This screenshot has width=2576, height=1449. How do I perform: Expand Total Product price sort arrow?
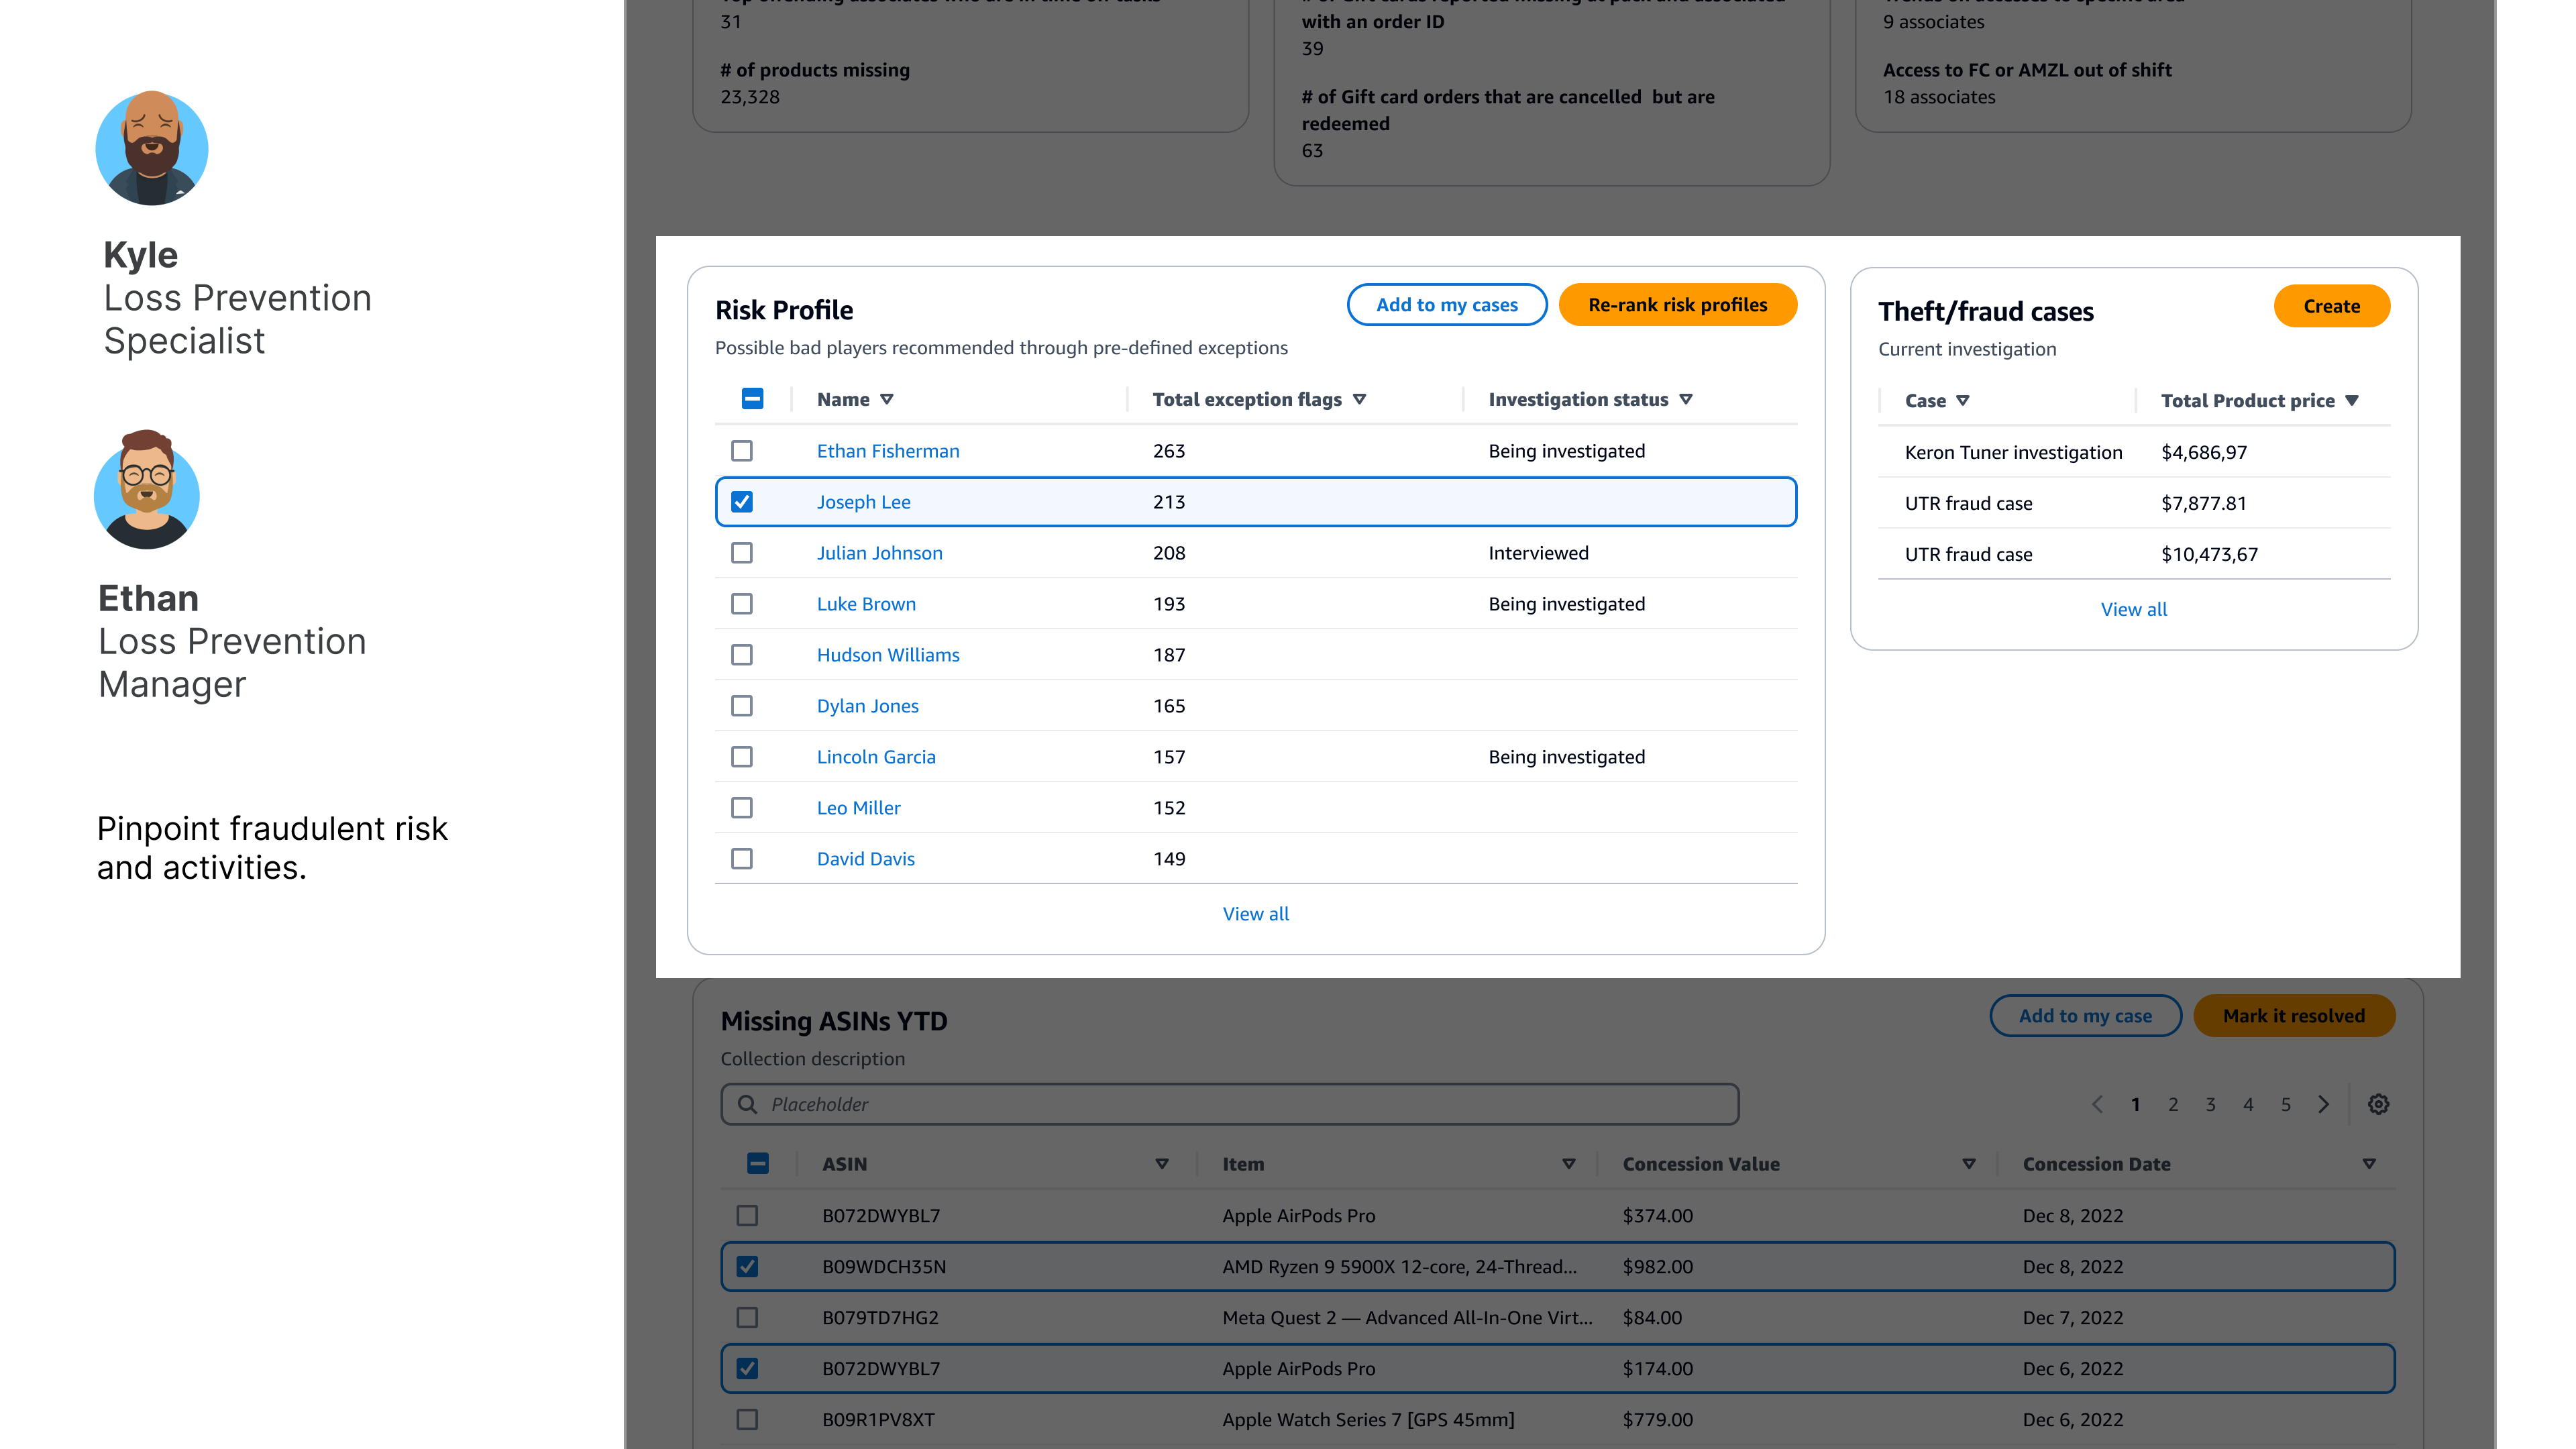tap(2352, 400)
